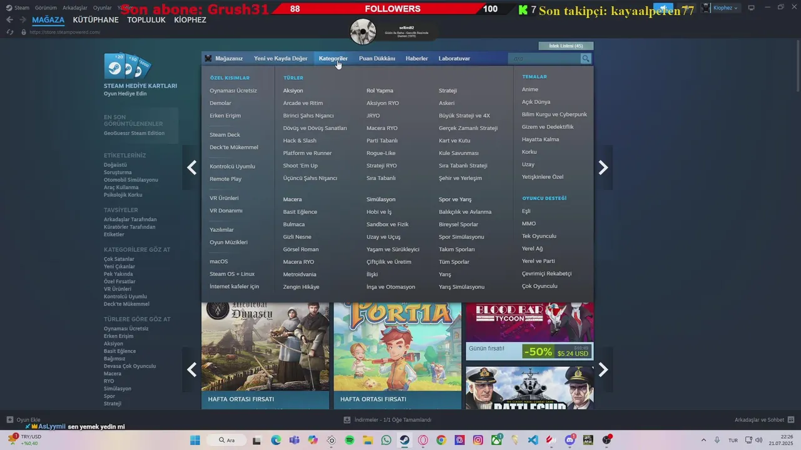
Task: Switch to the TOPLULUK tab
Action: pos(146,20)
